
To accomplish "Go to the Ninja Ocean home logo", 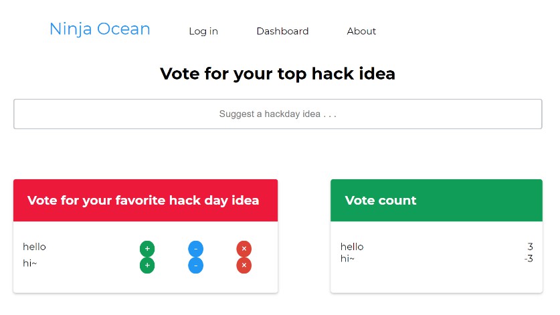I will tap(100, 29).
